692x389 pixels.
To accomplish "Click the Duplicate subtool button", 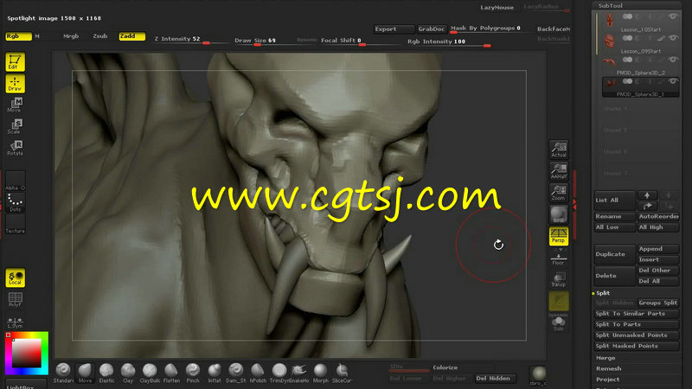I will tap(614, 254).
